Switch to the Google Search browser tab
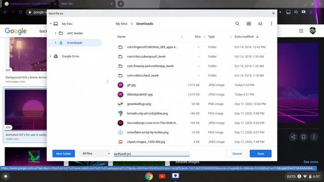Screen dimensions: 324x182 [30, 4]
